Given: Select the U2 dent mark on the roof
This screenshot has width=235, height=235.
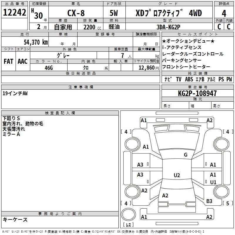Looking at the screenshot, I should tap(177, 175).
